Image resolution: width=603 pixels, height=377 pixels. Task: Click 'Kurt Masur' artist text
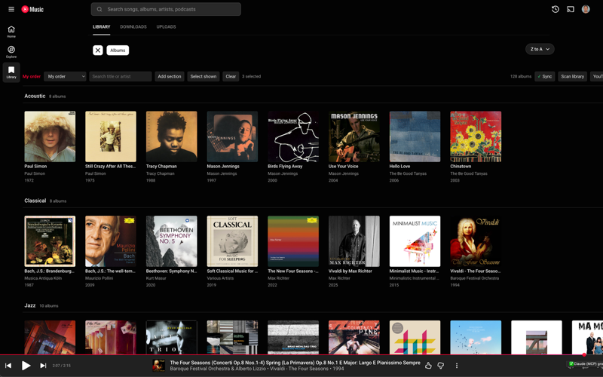pos(156,278)
